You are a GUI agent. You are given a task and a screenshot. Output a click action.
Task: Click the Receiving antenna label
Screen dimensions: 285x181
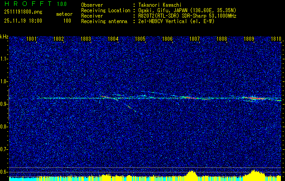point(104,21)
